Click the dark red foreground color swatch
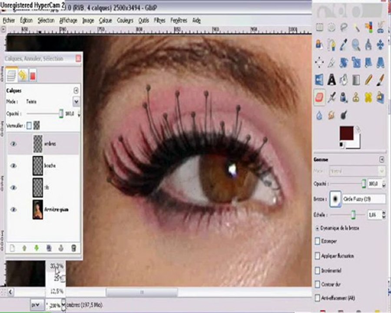 click(x=346, y=133)
